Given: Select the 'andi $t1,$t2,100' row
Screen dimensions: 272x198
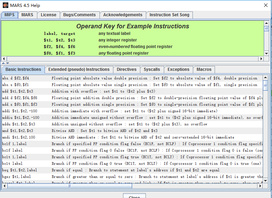Looking at the screenshot, I should 132,137.
